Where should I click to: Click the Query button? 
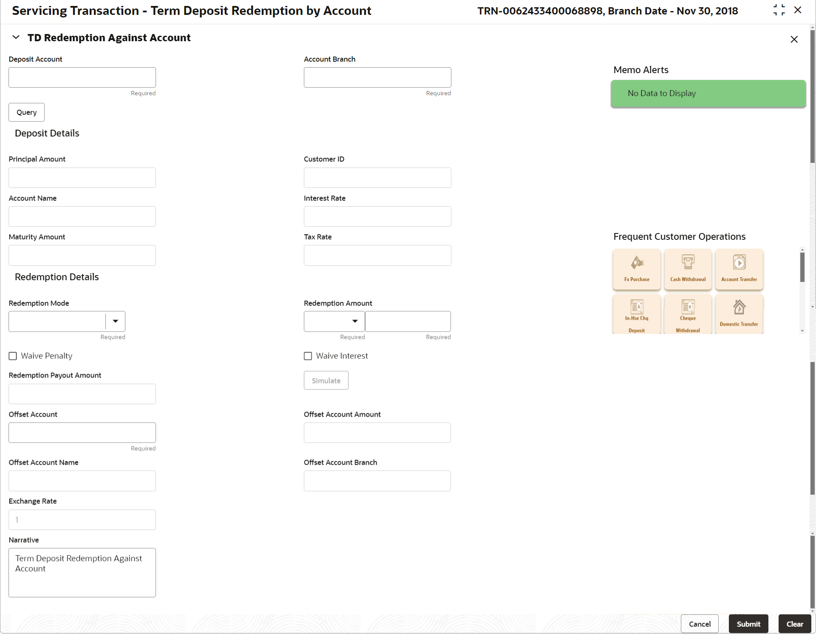tap(26, 112)
